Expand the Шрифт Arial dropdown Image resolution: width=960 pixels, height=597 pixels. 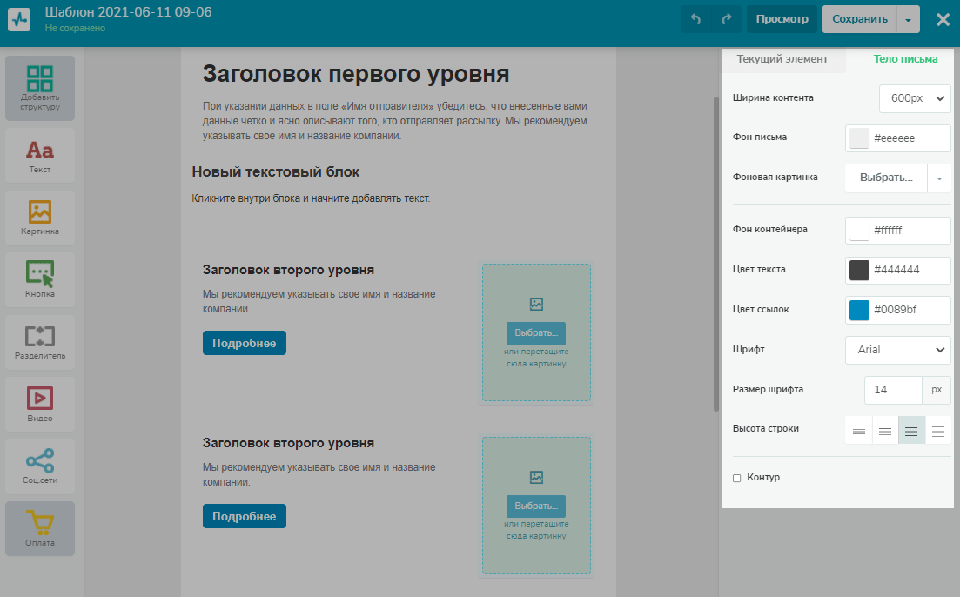pyautogui.click(x=897, y=349)
